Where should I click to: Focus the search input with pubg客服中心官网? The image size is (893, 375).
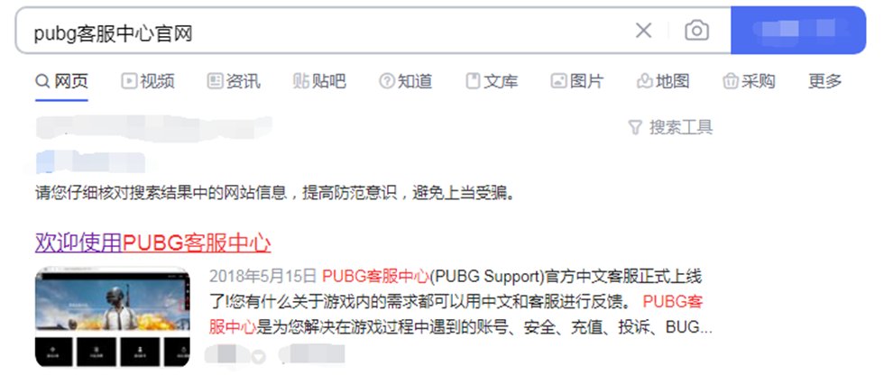(x=325, y=33)
